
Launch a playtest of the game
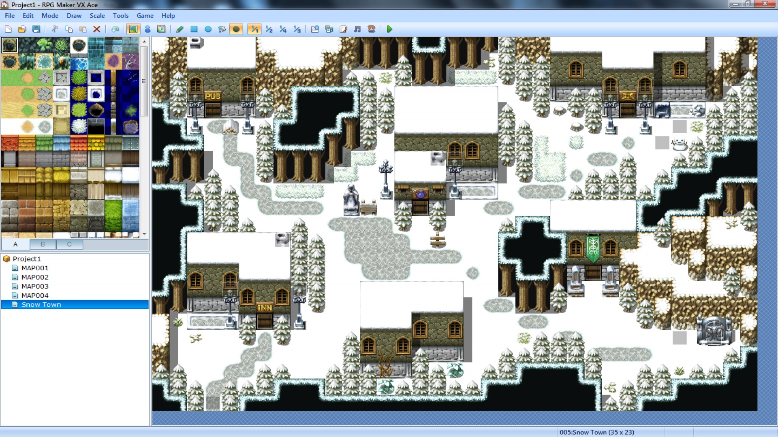click(390, 29)
